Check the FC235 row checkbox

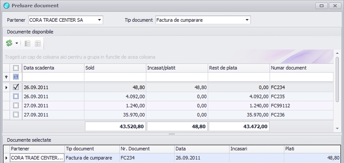(x=16, y=97)
